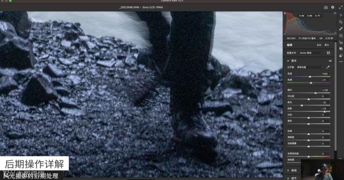The height and width of the screenshot is (180, 344).
Task: Click the 清晰度 clarity slider handle
Action: (308, 140)
